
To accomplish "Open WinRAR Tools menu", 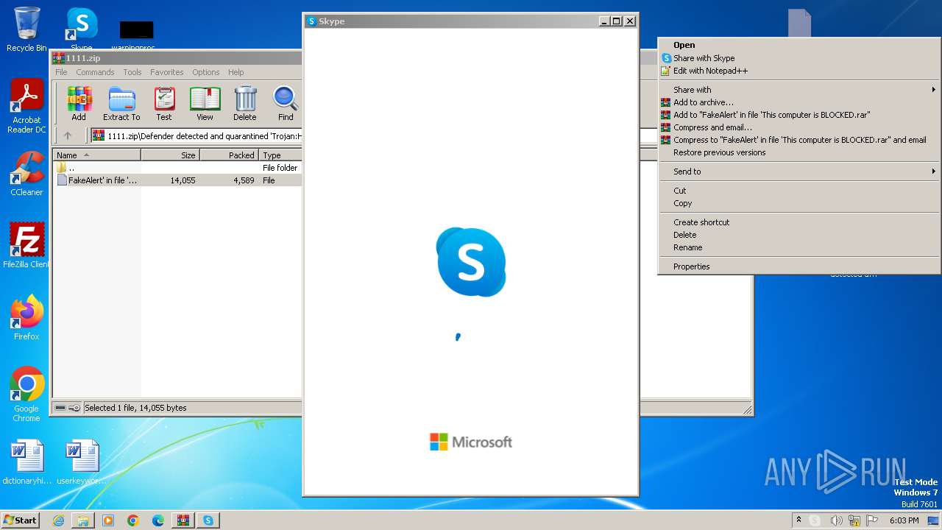I will coord(132,72).
